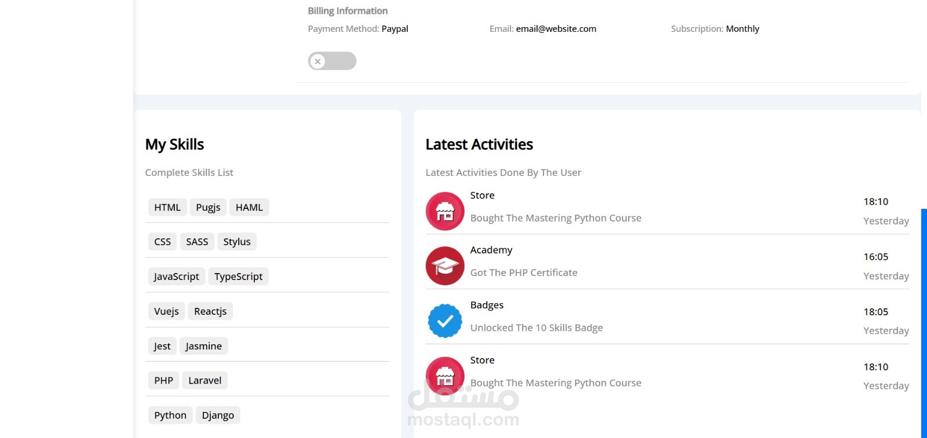927x438 pixels.
Task: Click the email@website.com address
Action: [x=556, y=29]
